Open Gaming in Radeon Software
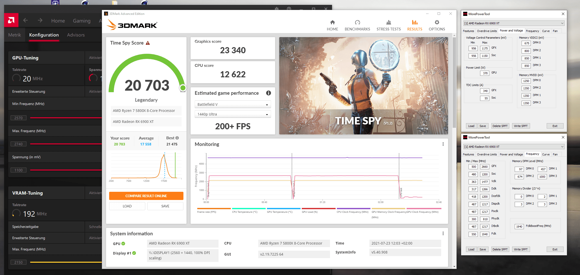Viewport: 580px width, 275px height. pyautogui.click(x=81, y=21)
